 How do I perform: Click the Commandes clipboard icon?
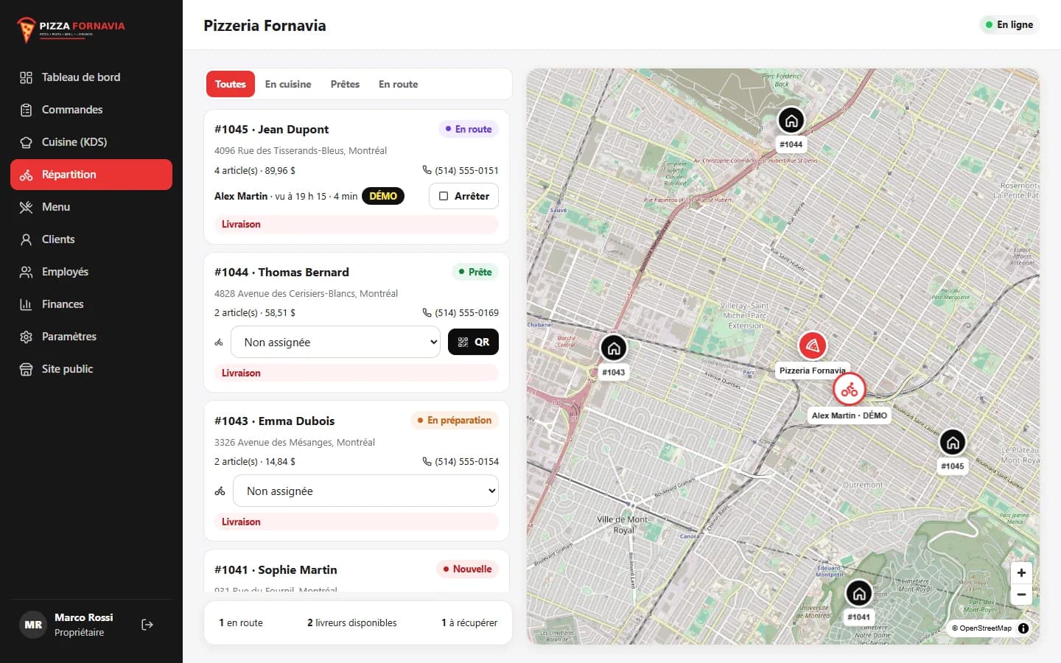click(x=26, y=110)
